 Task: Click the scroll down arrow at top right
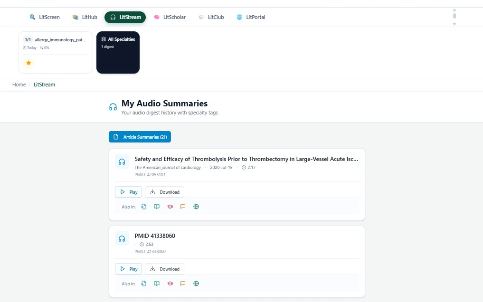[x=455, y=24]
